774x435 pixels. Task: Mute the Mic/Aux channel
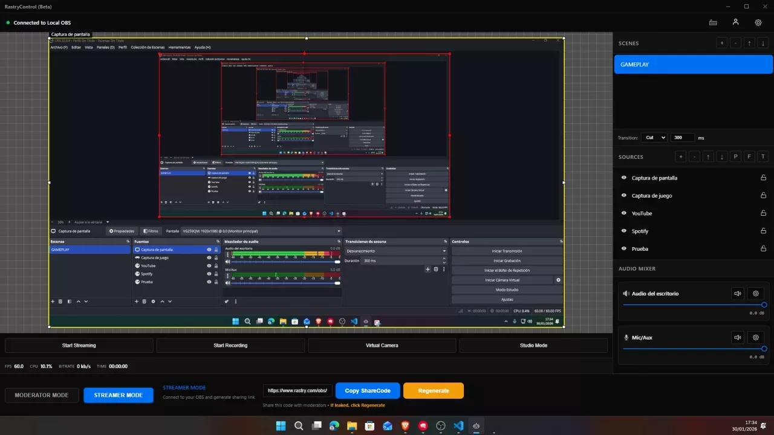737,338
